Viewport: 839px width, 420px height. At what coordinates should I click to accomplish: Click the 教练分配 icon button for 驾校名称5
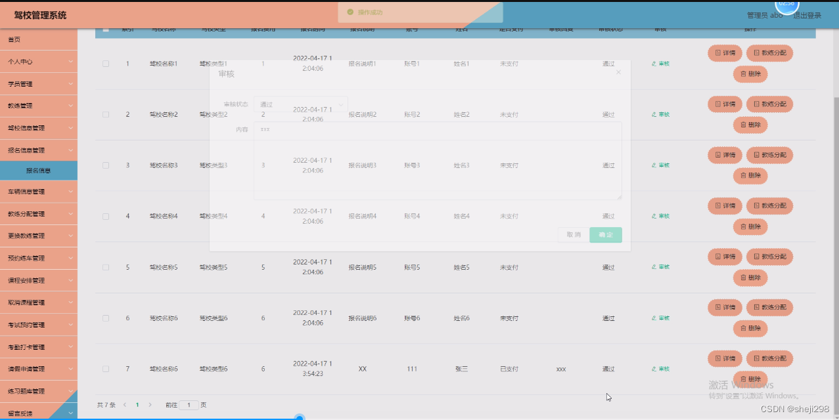click(x=769, y=257)
